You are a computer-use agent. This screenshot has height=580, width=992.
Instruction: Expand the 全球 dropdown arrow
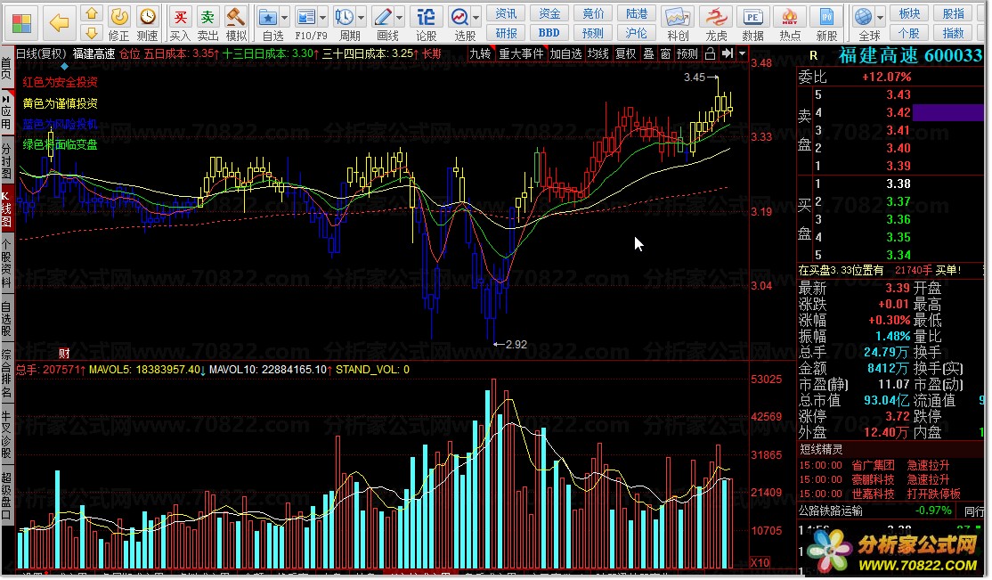click(x=880, y=18)
